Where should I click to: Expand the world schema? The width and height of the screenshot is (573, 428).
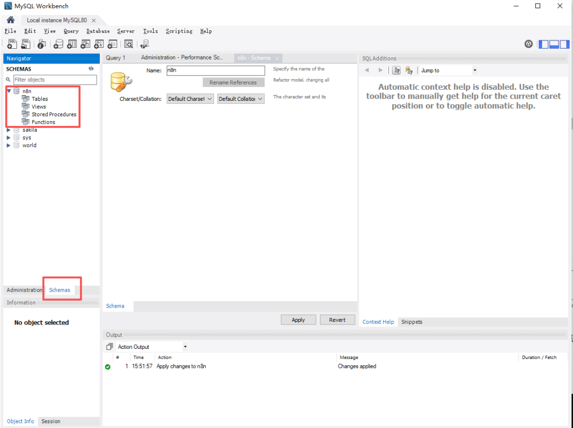tap(8, 145)
